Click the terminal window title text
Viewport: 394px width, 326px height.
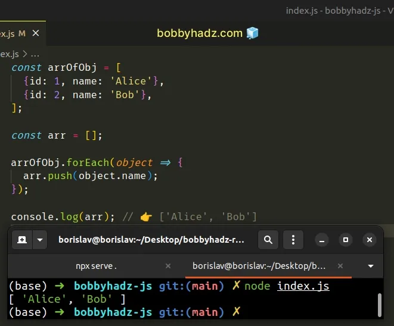pos(151,240)
